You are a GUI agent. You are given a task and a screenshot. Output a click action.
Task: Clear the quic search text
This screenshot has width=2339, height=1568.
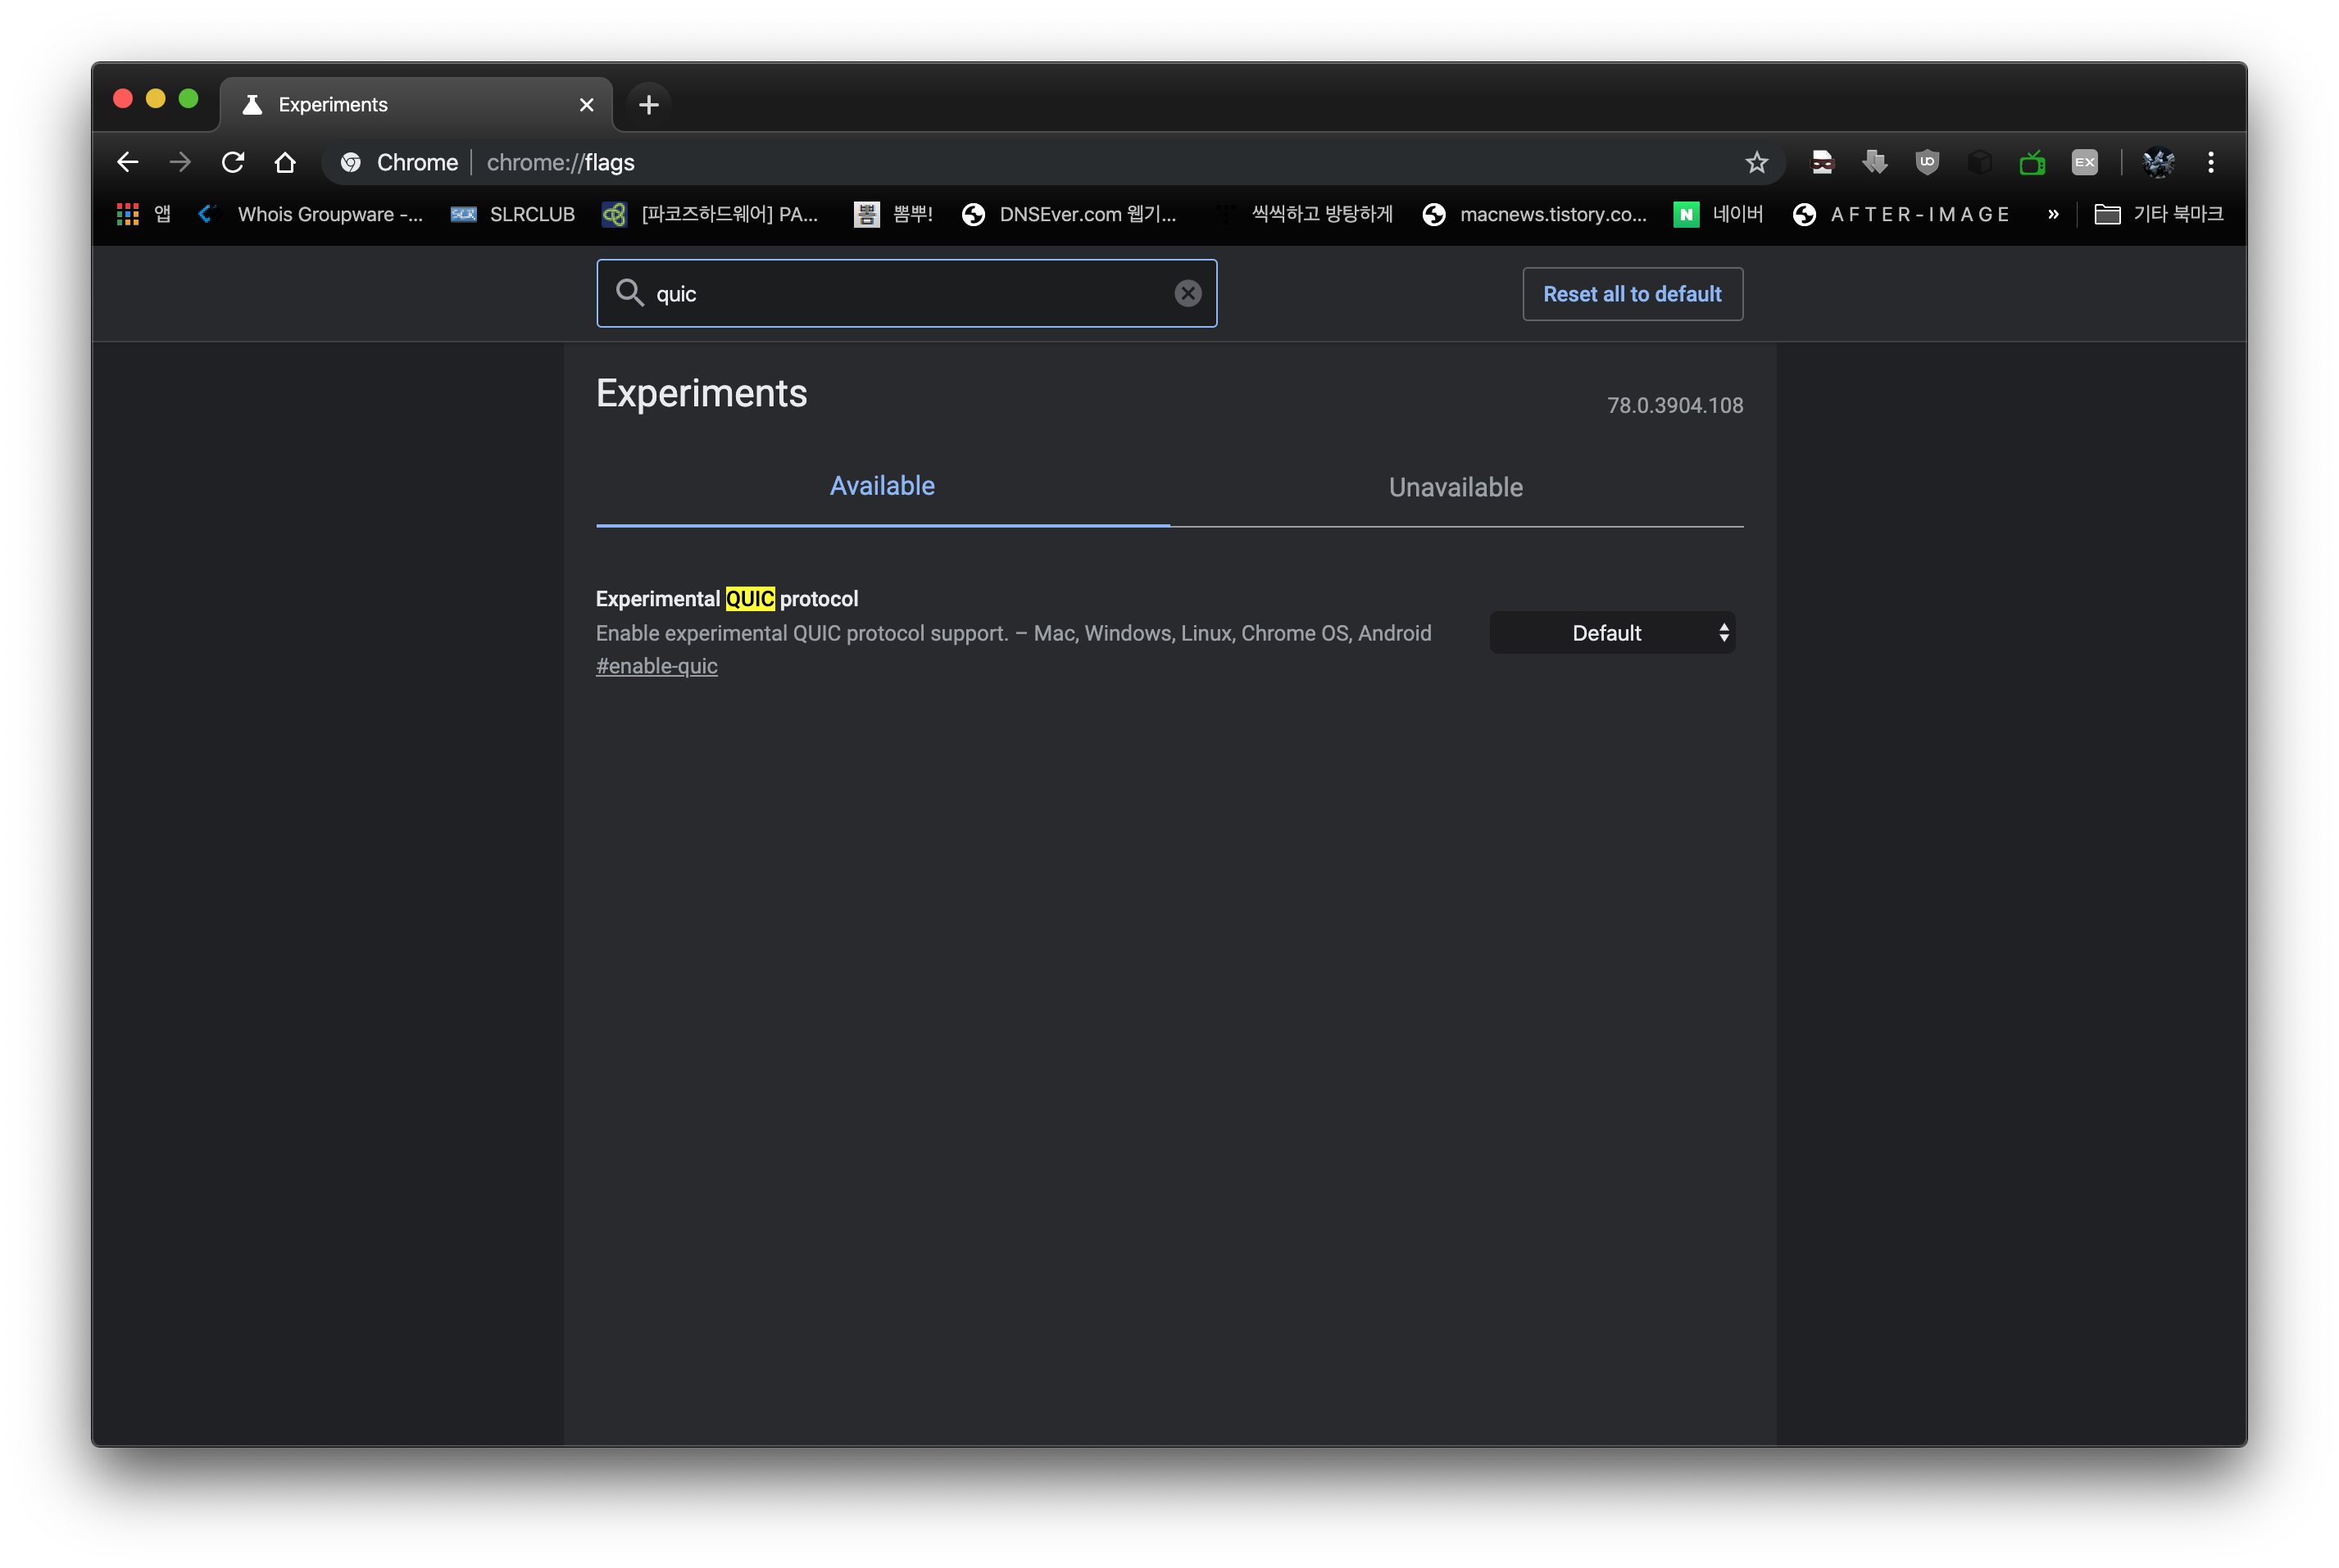coord(1188,293)
